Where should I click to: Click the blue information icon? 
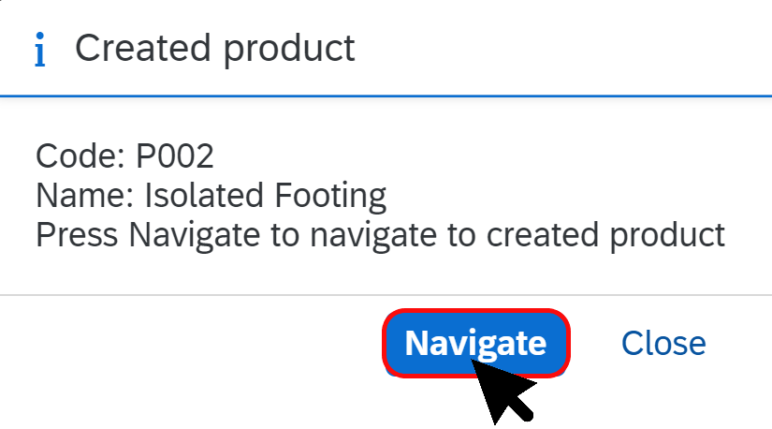(40, 49)
